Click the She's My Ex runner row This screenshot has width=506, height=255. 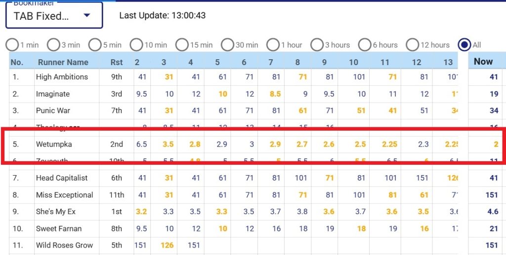55,212
